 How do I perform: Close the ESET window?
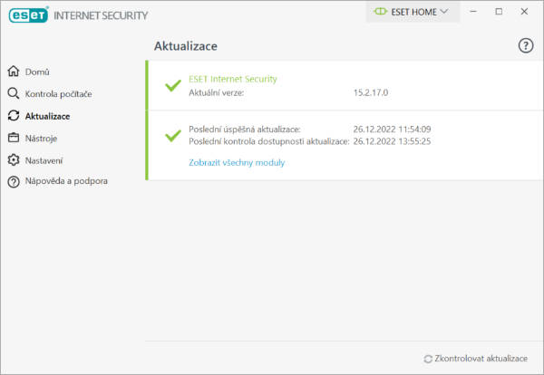click(x=524, y=12)
